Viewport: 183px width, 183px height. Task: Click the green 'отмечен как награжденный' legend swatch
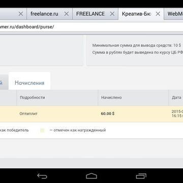(x=42, y=130)
